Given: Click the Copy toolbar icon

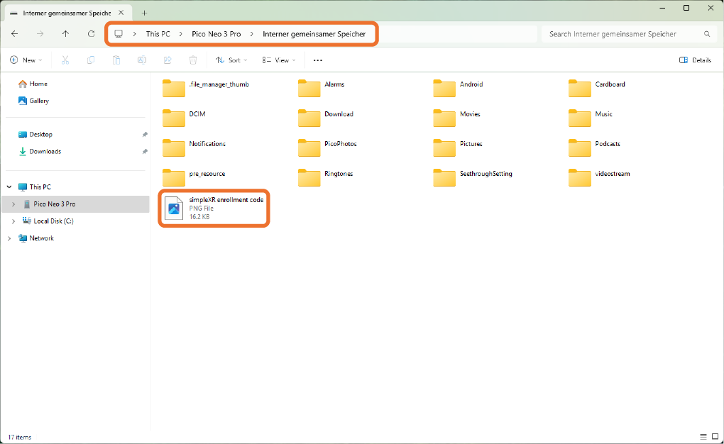Looking at the screenshot, I should point(91,60).
